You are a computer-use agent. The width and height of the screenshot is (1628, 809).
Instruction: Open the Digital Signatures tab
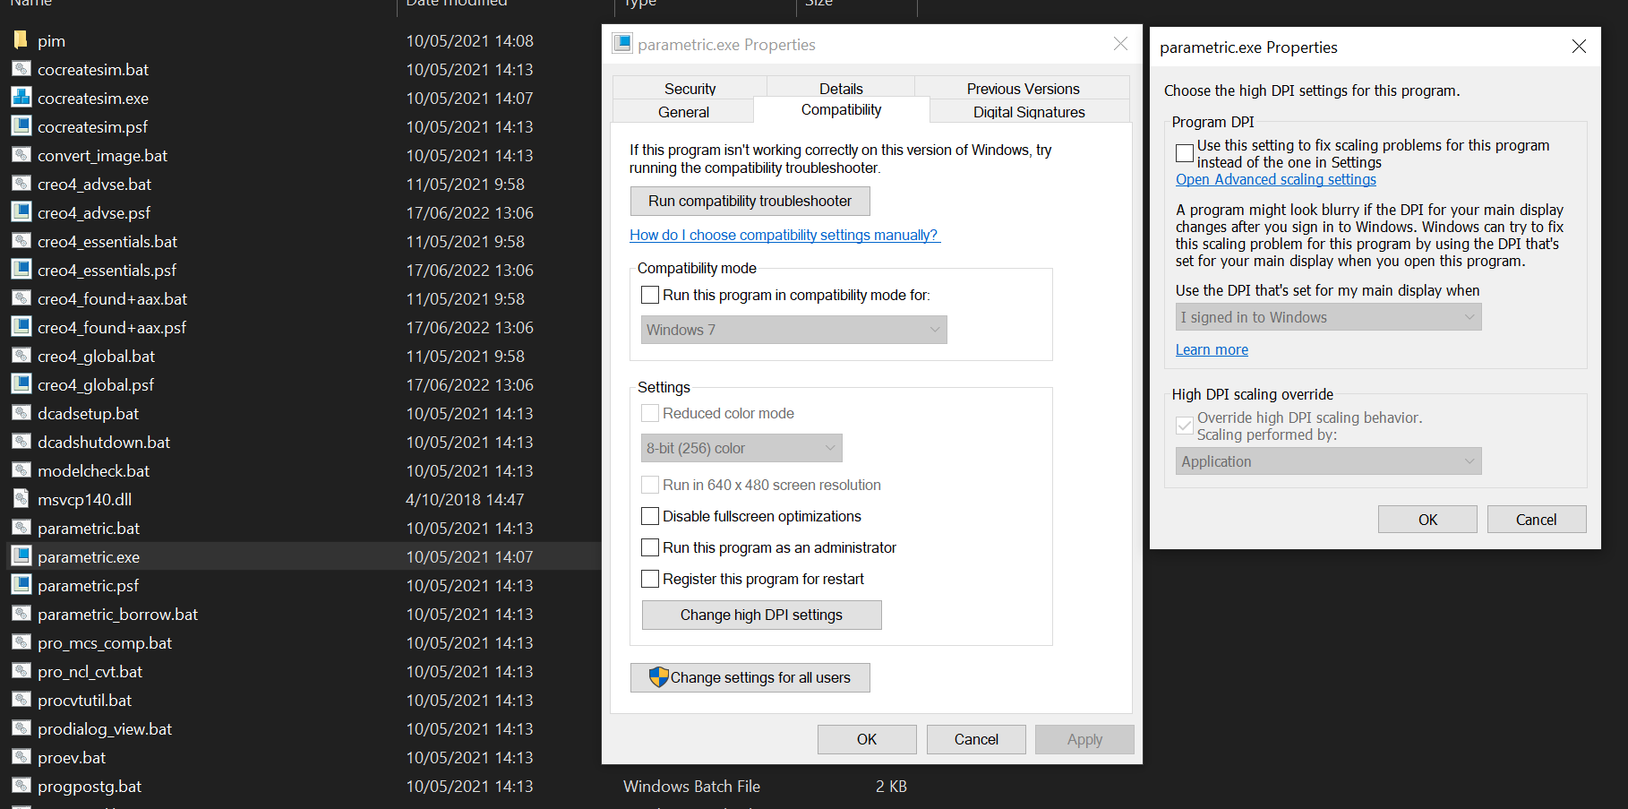(x=1029, y=111)
